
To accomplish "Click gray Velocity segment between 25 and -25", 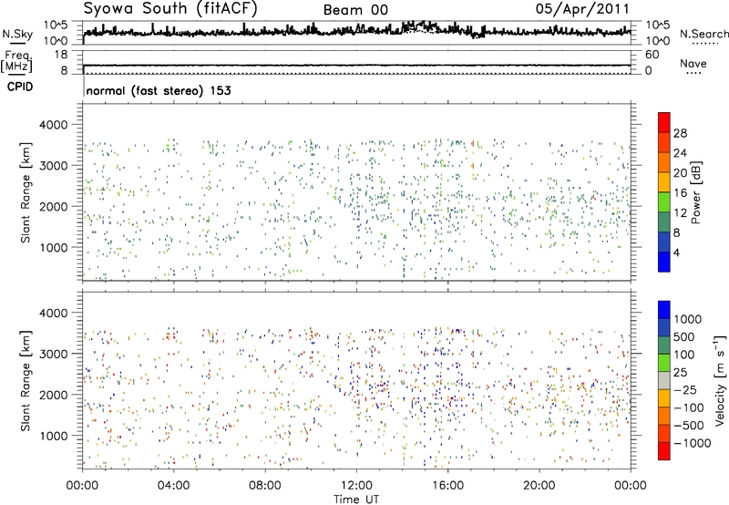I will (x=664, y=380).
